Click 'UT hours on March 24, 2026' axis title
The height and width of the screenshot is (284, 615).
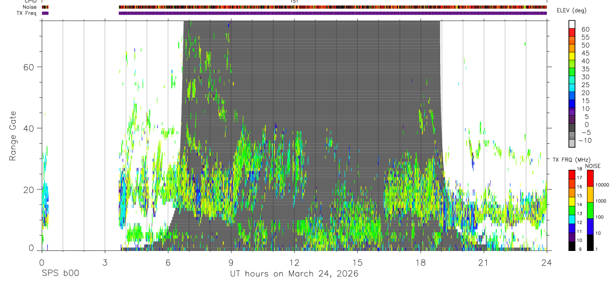(x=294, y=274)
